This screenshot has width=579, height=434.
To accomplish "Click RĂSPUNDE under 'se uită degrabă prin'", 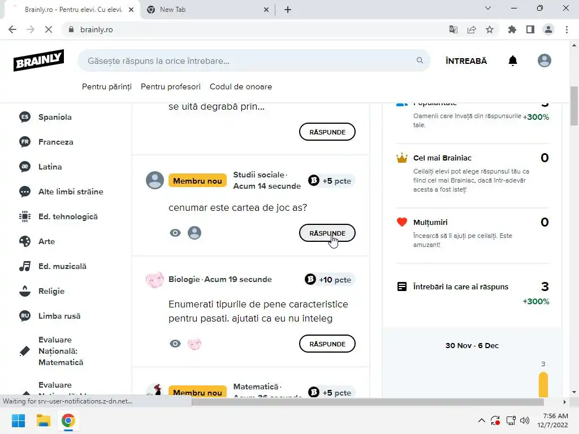I will point(327,132).
